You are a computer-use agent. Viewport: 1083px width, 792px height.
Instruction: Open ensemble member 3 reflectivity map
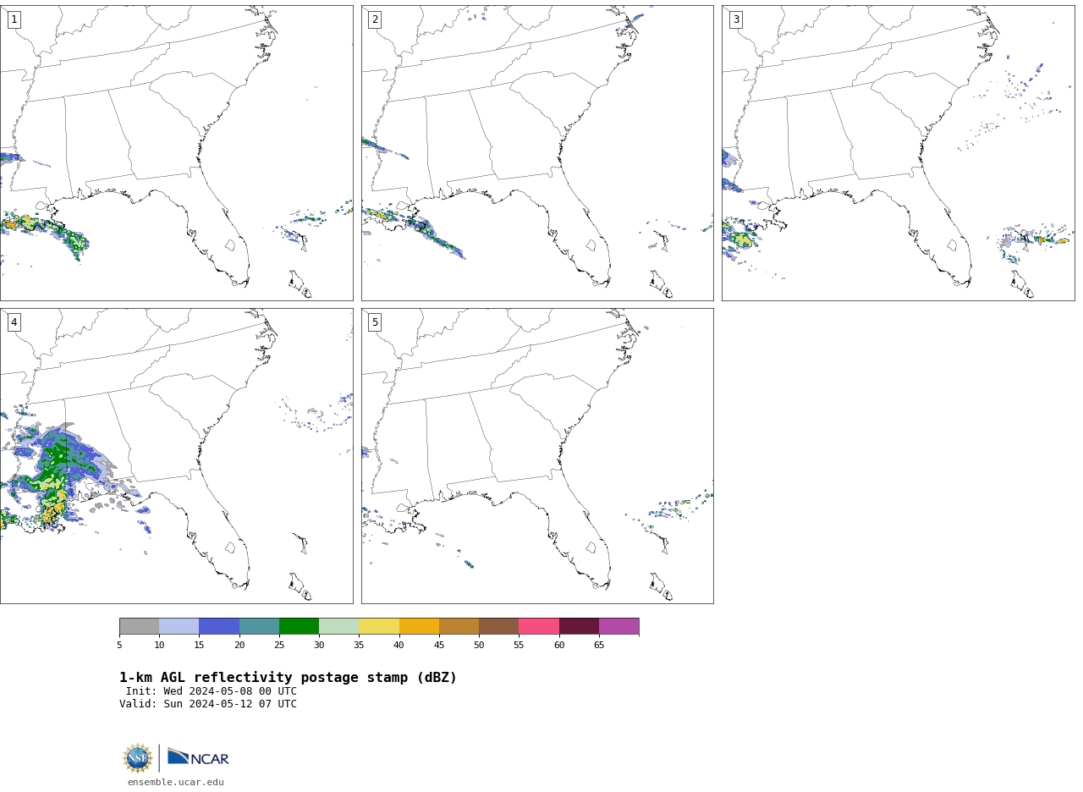898,153
